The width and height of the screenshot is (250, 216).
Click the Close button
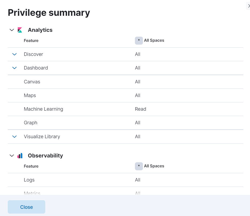pos(26,207)
